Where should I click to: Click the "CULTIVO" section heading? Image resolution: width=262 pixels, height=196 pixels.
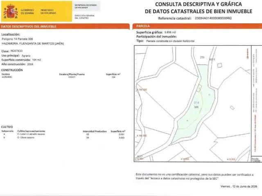[x=7, y=127]
